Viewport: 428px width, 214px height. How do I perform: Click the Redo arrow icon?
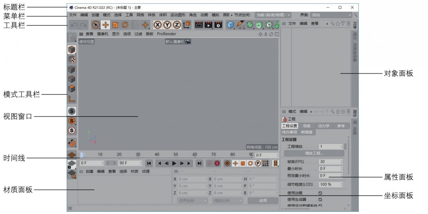(x=83, y=25)
